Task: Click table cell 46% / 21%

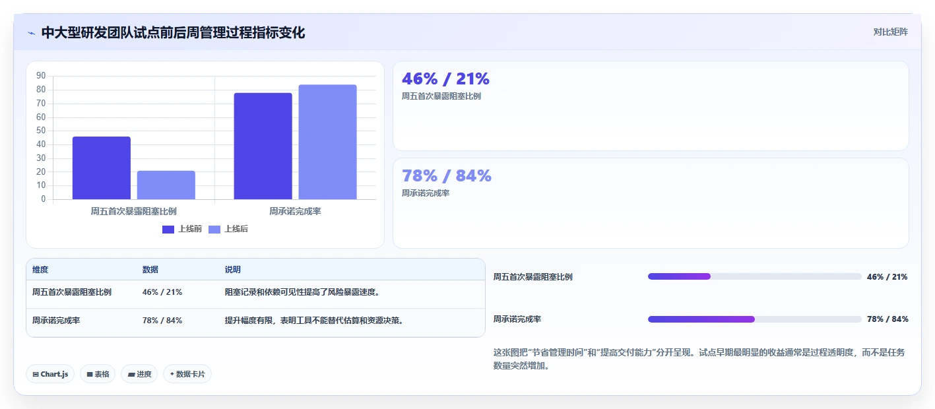Action: pos(162,292)
